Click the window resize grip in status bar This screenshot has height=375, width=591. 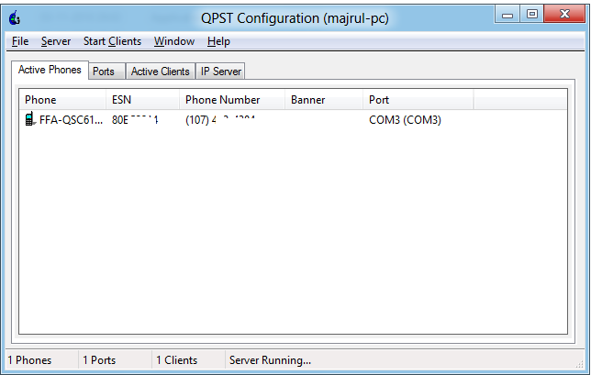point(579,364)
